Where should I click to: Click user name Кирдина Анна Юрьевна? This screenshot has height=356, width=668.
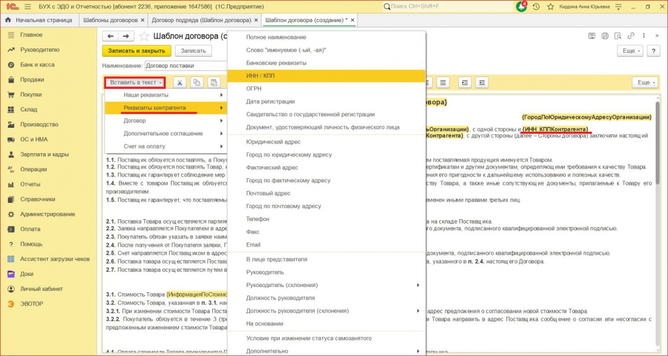coord(584,7)
